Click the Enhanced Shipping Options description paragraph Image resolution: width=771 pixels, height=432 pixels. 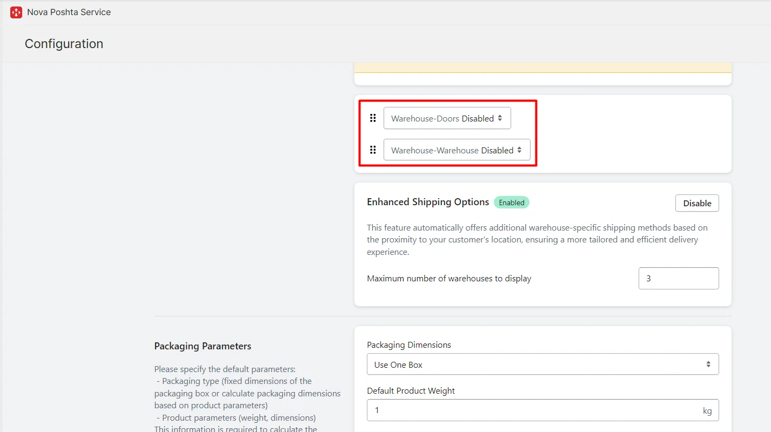point(538,240)
